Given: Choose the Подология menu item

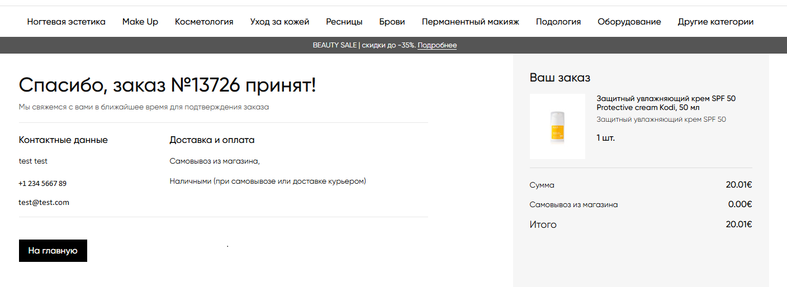Looking at the screenshot, I should (558, 22).
